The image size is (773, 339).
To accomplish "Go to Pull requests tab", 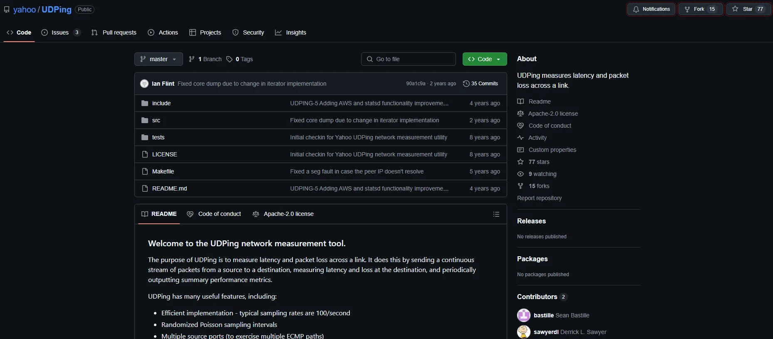I will (x=114, y=32).
